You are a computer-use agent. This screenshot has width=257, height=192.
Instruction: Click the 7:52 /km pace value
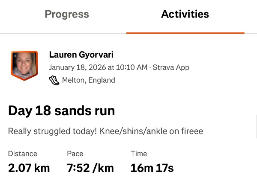pos(90,168)
